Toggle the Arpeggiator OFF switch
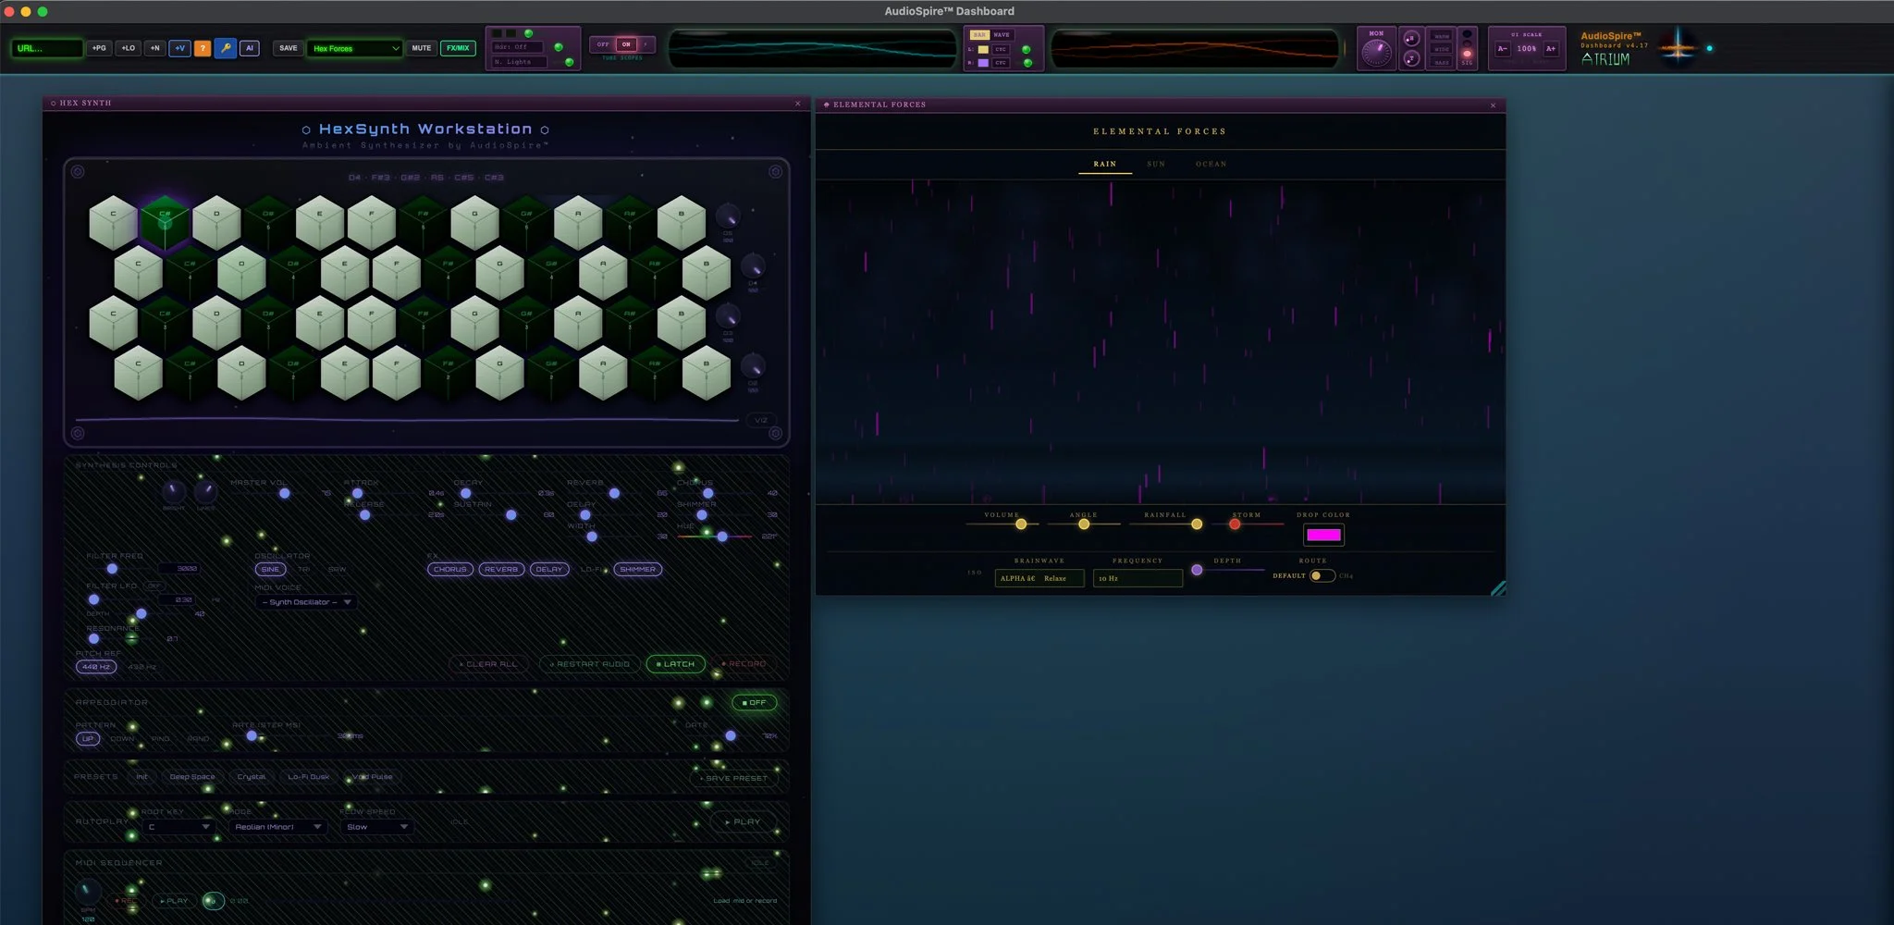Screen dimensions: 1894x925 point(755,703)
